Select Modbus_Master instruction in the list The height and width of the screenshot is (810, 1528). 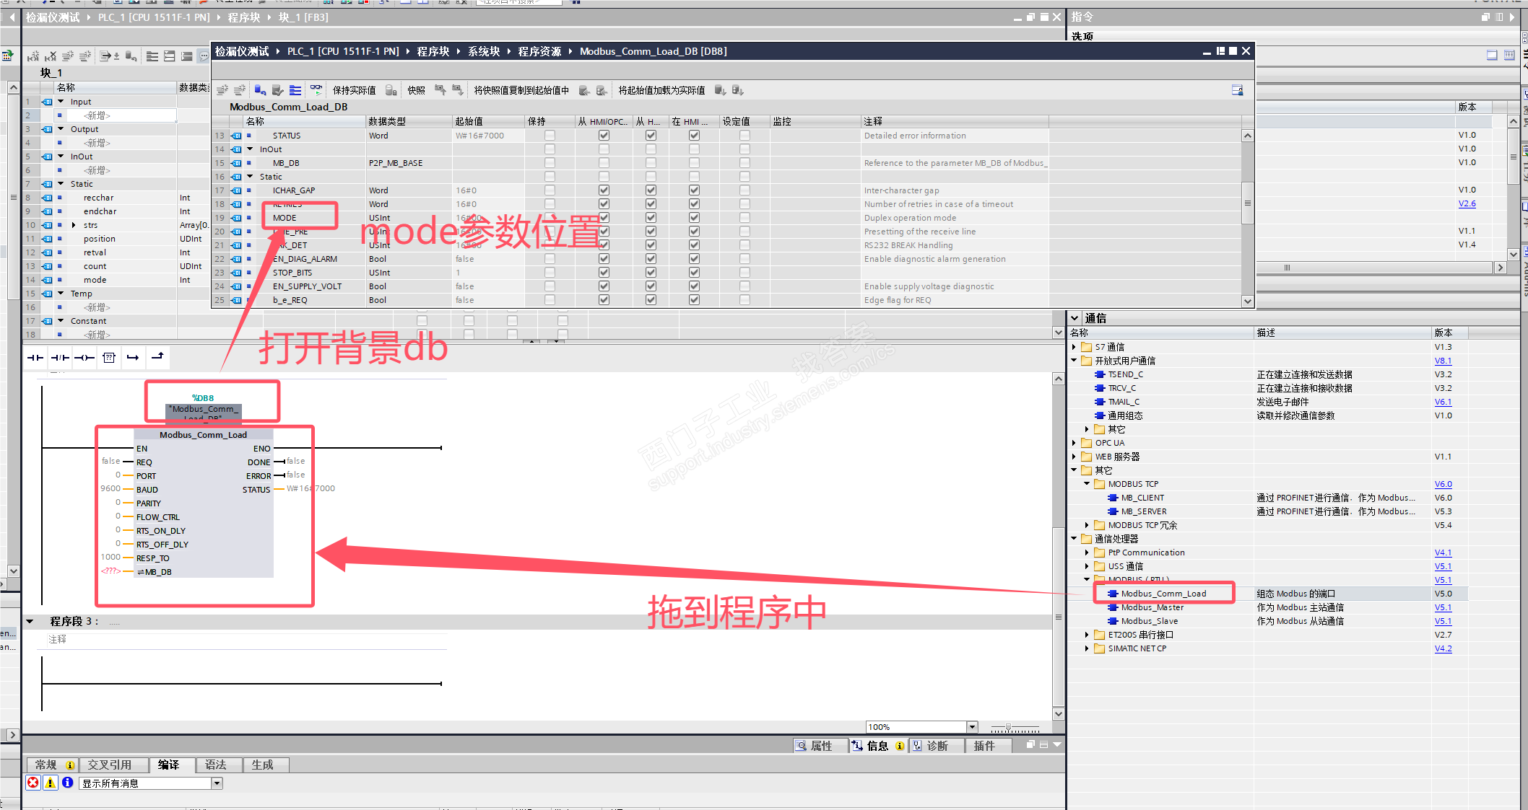pyautogui.click(x=1152, y=607)
